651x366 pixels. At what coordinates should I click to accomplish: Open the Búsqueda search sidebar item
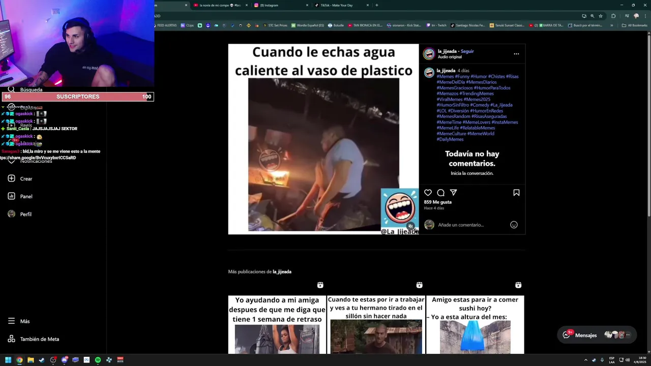25,89
